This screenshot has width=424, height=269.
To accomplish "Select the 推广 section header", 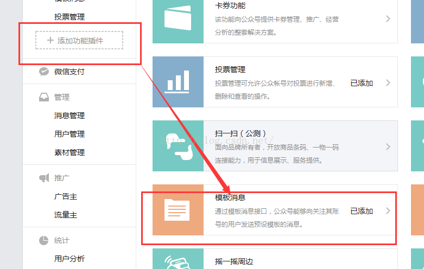I will pos(62,178).
